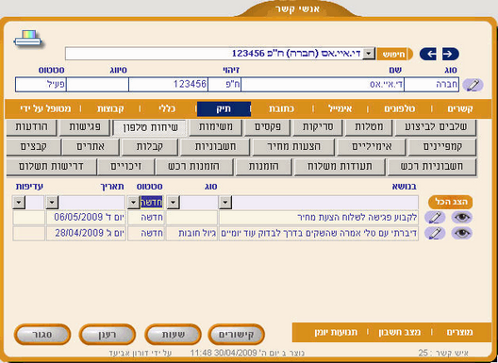
Task: Open the contact selector dropdown arrow
Action: coord(369,54)
